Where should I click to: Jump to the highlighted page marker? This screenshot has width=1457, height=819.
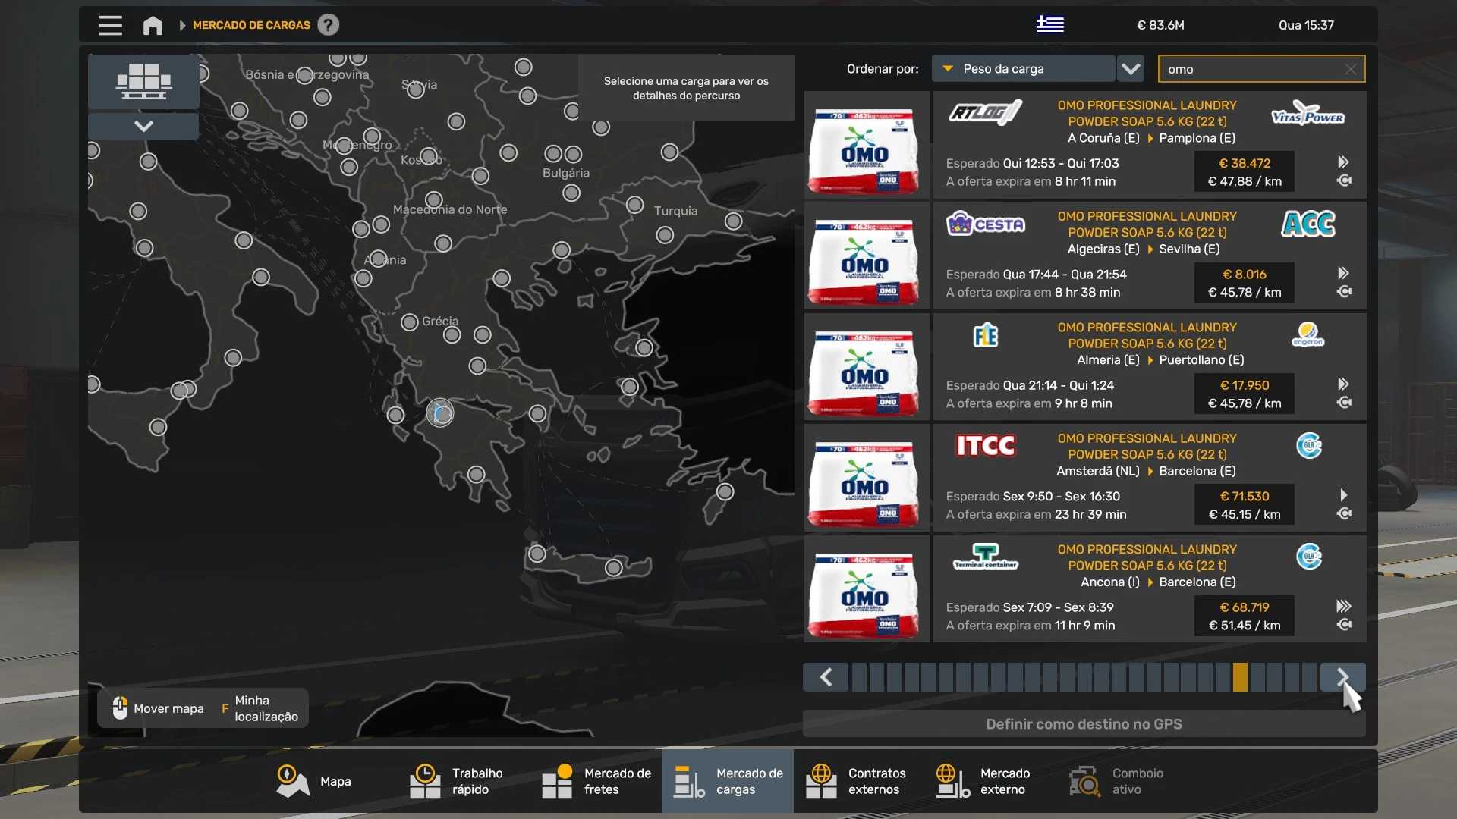1240,677
